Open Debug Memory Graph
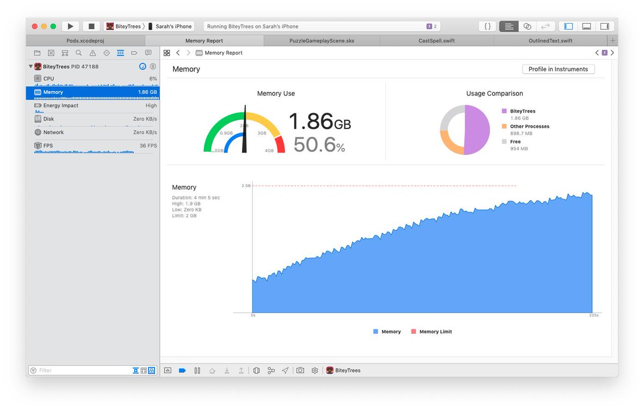 coord(271,370)
